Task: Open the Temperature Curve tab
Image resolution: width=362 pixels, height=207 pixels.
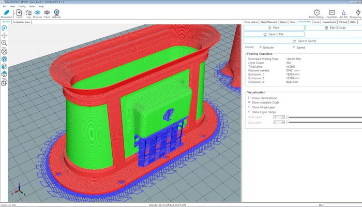Action: tap(22, 22)
